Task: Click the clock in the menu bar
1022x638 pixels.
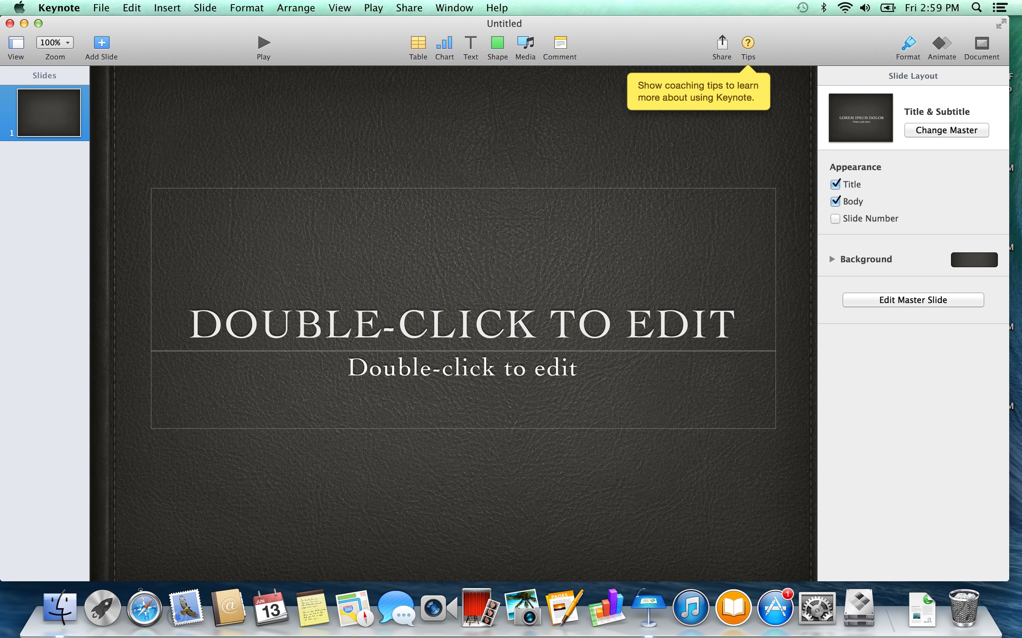Action: coord(932,7)
